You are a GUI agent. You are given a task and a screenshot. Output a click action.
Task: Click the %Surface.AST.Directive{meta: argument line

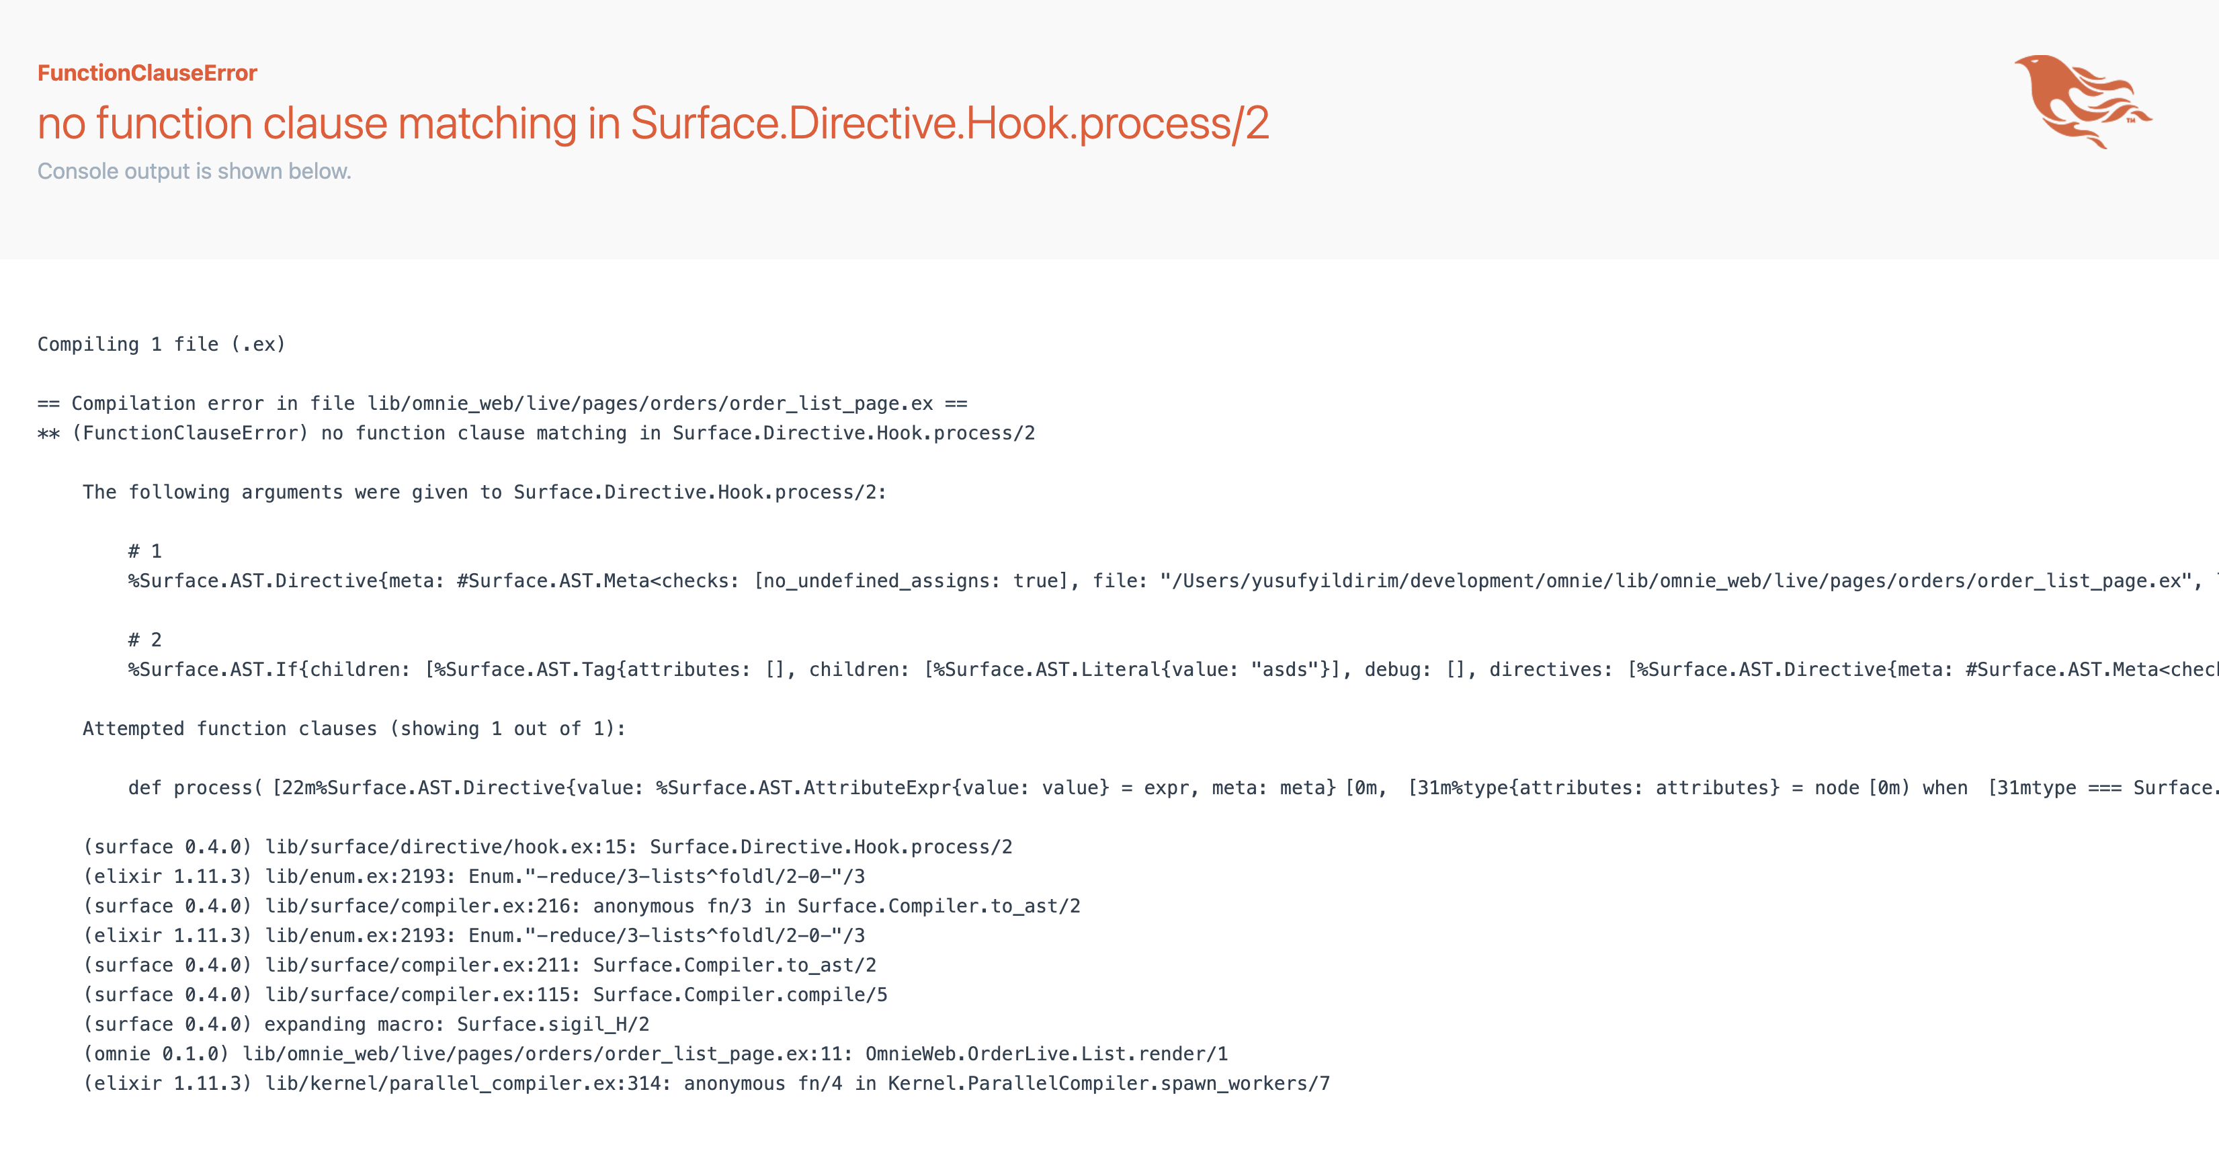tap(1173, 581)
